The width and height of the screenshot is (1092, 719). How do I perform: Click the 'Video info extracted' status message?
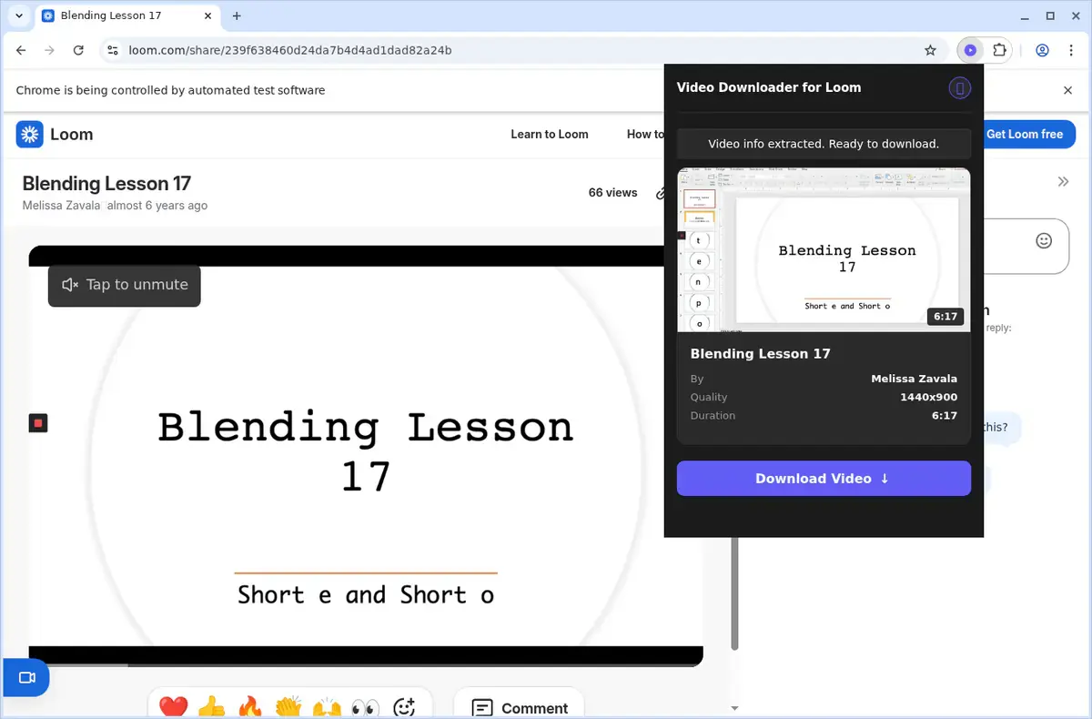pos(824,144)
